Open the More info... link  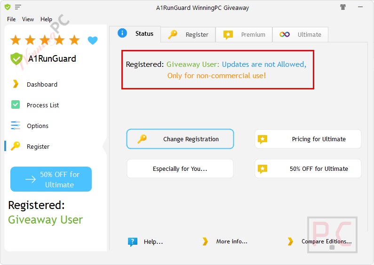click(x=231, y=241)
